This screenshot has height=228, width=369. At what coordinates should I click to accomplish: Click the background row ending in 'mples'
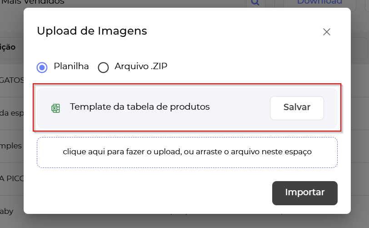click(12, 146)
